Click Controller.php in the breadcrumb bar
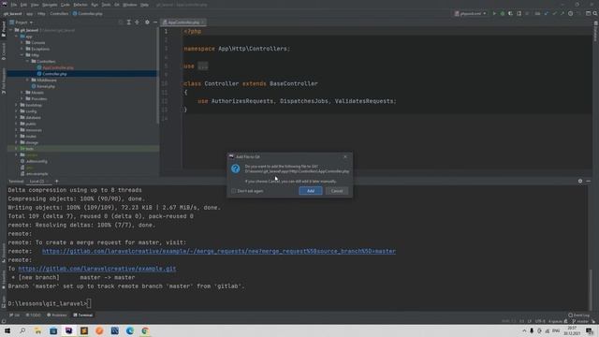The width and height of the screenshot is (599, 337). pos(88,13)
